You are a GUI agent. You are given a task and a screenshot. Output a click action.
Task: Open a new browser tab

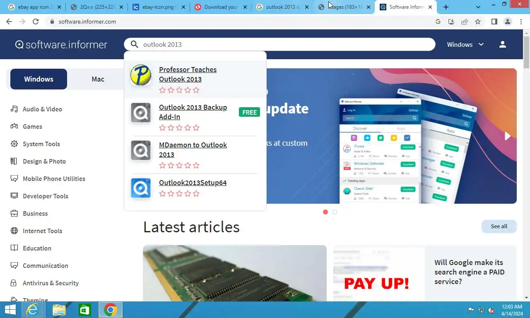[x=446, y=7]
